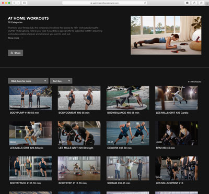
Task: Select the RPM #83 45 min thumbnail
Action: click(177, 133)
